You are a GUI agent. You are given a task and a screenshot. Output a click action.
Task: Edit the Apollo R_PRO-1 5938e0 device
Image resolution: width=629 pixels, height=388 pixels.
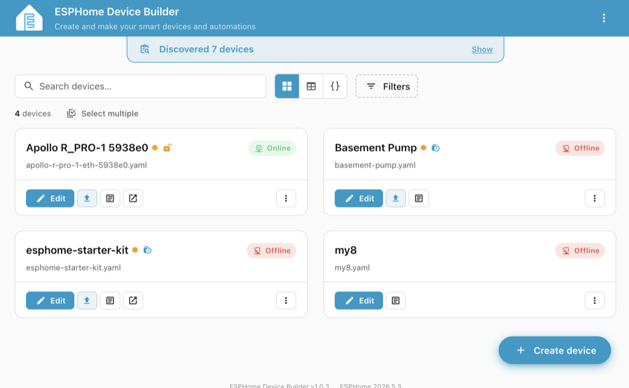click(x=50, y=198)
